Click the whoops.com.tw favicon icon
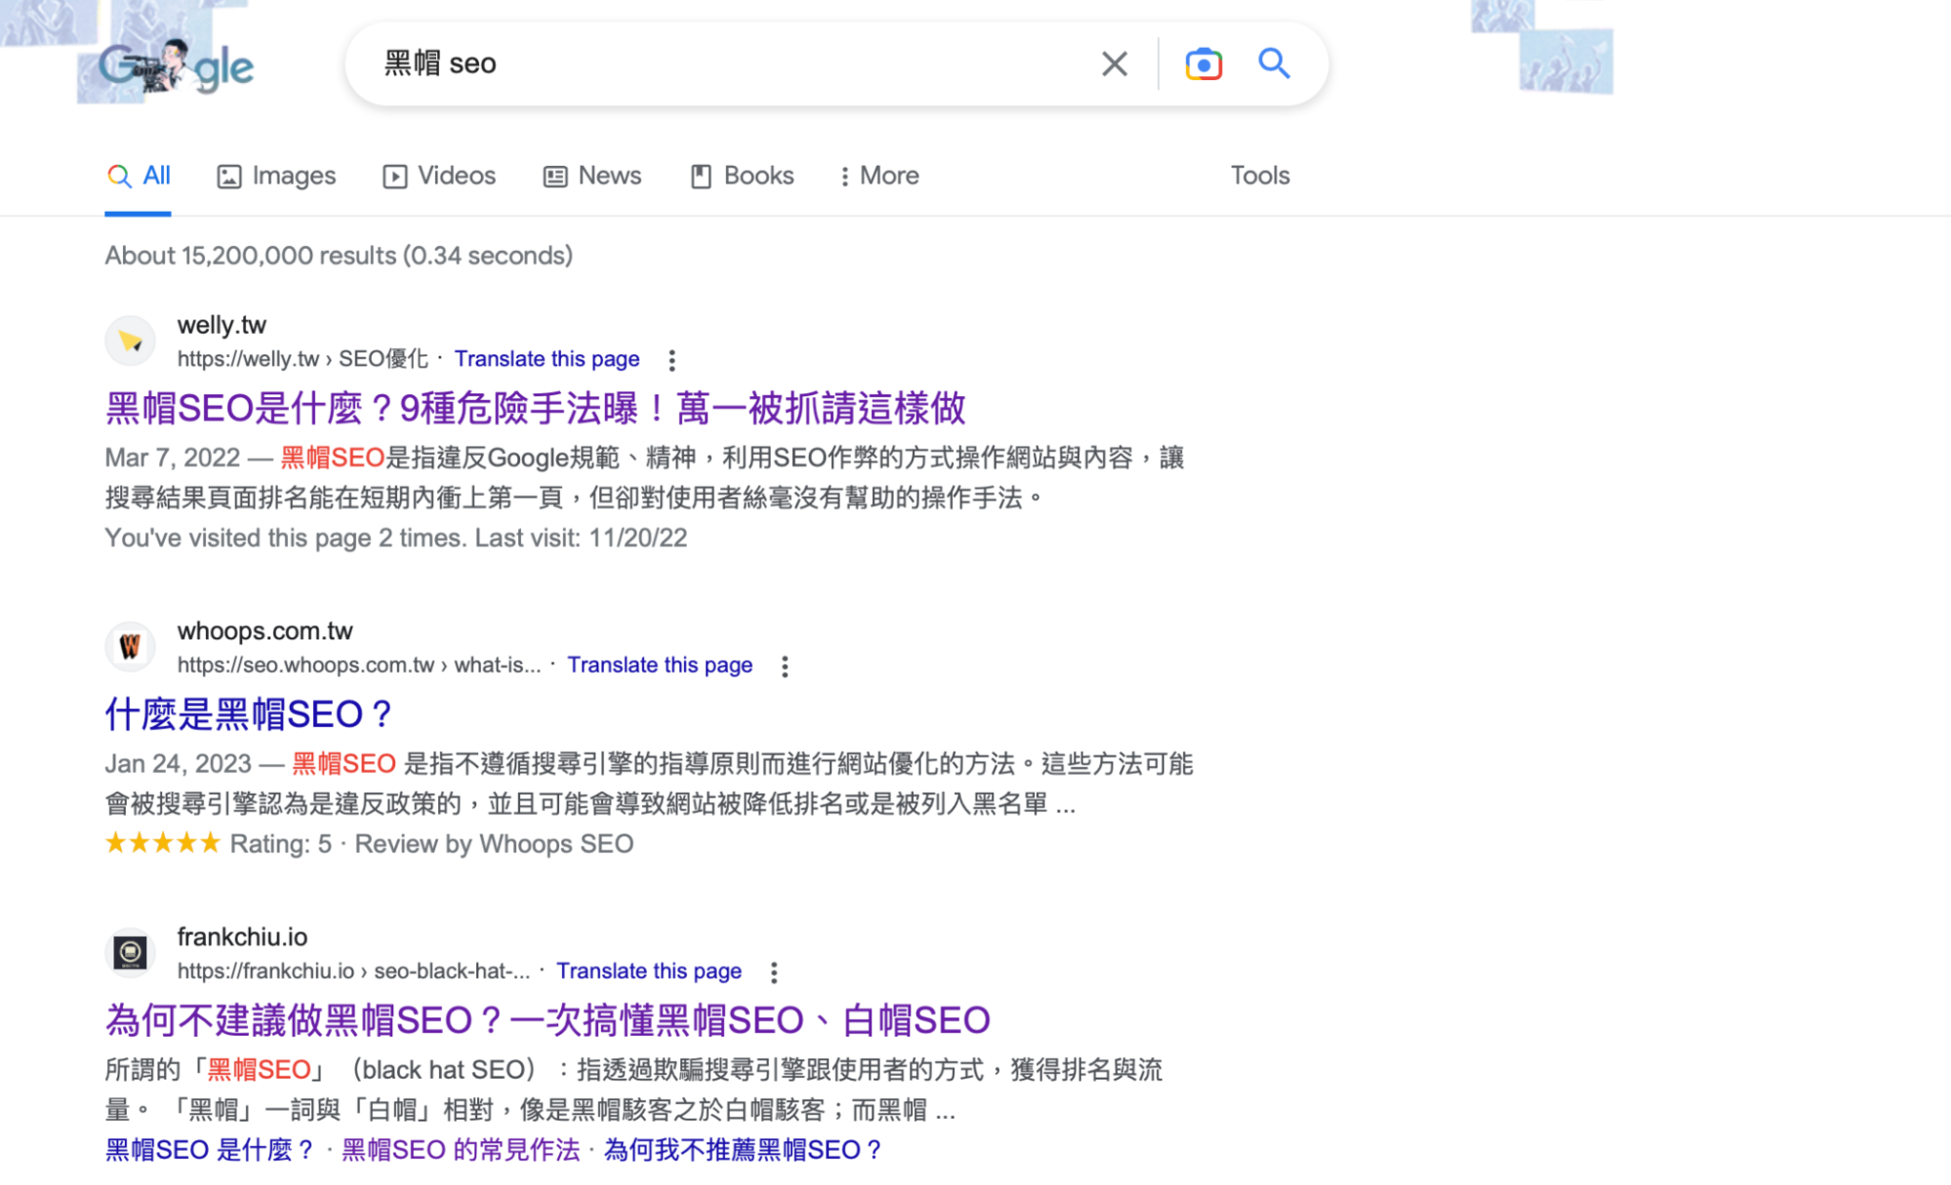This screenshot has height=1185, width=1951. click(130, 646)
